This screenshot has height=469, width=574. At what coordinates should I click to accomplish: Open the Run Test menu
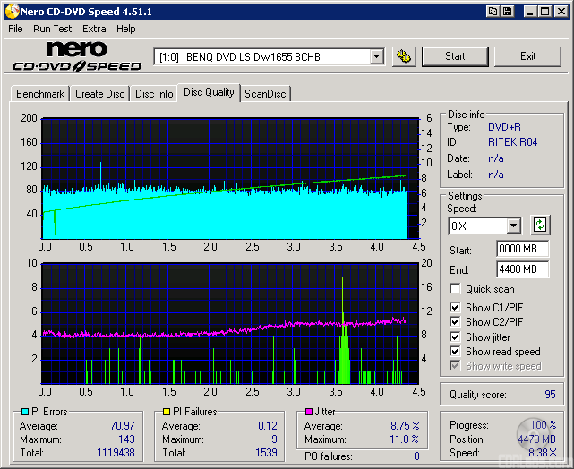[52, 29]
